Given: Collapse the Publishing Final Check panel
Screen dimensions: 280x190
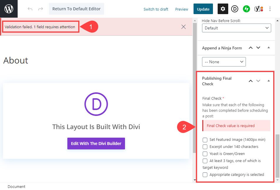Looking at the screenshot, I should tap(269, 81).
